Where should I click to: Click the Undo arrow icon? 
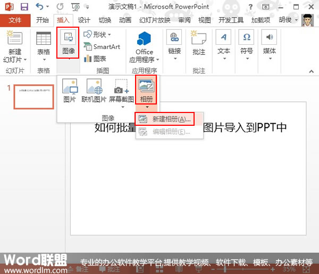point(40,6)
